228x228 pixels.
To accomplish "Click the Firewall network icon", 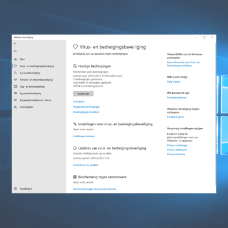I will pyautogui.click(x=15, y=80).
